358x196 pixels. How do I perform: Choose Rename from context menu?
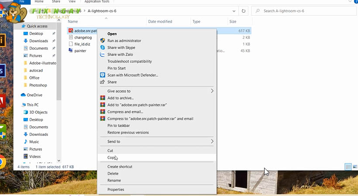coord(157,180)
